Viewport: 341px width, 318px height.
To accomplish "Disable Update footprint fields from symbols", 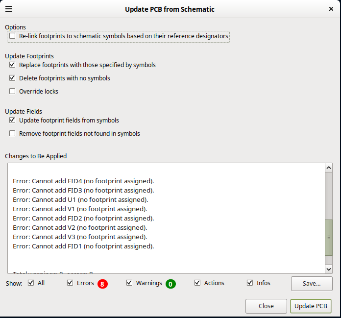I will (x=12, y=120).
